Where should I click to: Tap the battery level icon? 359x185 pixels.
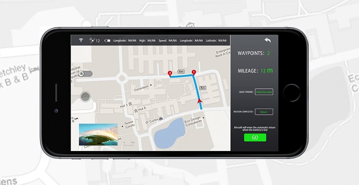pyautogui.click(x=107, y=41)
